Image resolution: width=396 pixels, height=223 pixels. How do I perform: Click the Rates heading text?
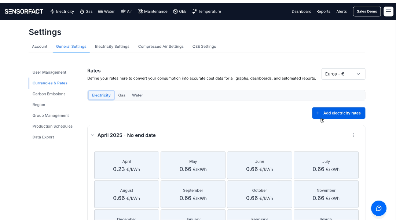point(94,71)
